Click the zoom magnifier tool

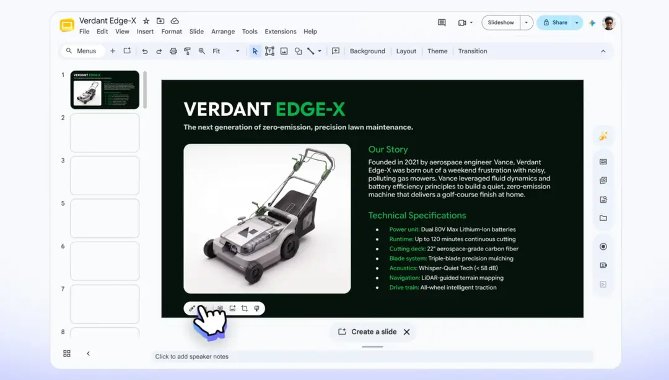click(x=202, y=51)
